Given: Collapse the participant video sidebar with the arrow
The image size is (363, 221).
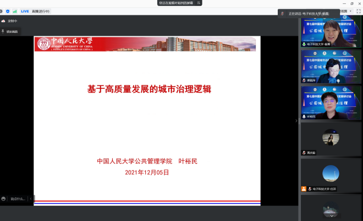Looking at the screenshot, I should pos(296,121).
